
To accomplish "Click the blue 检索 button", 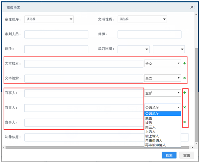I will [169, 155].
